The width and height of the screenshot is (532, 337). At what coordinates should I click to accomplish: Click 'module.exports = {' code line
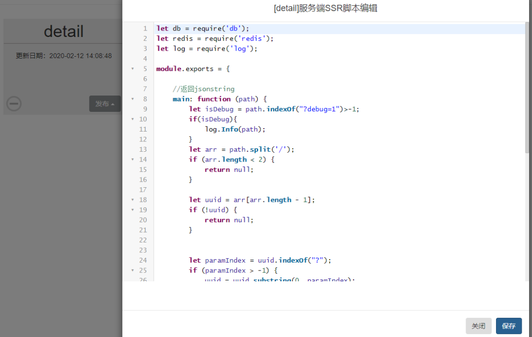tap(193, 68)
